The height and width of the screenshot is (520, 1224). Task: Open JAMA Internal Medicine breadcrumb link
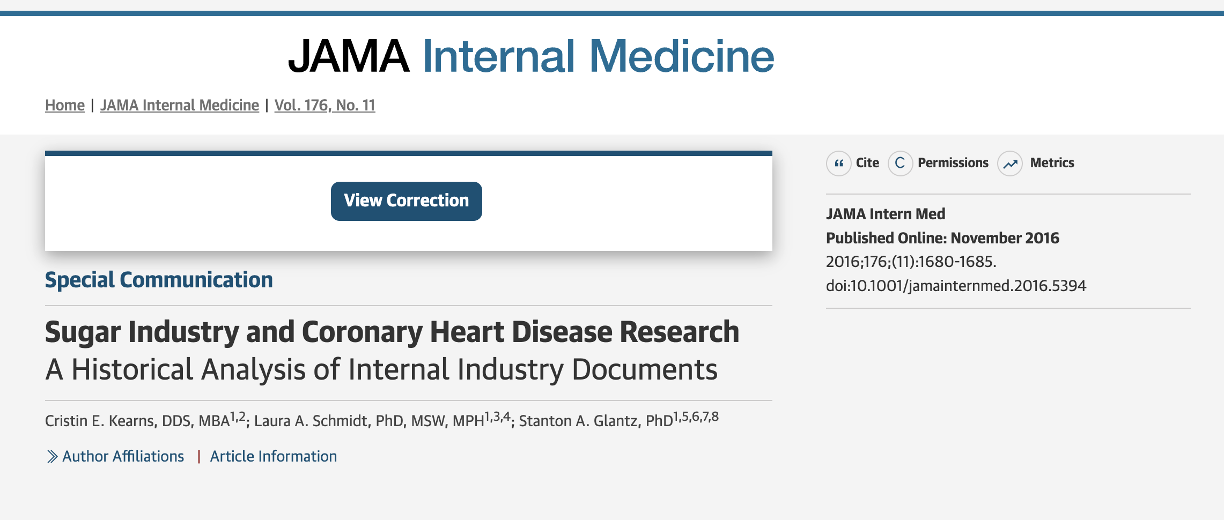[x=179, y=105]
